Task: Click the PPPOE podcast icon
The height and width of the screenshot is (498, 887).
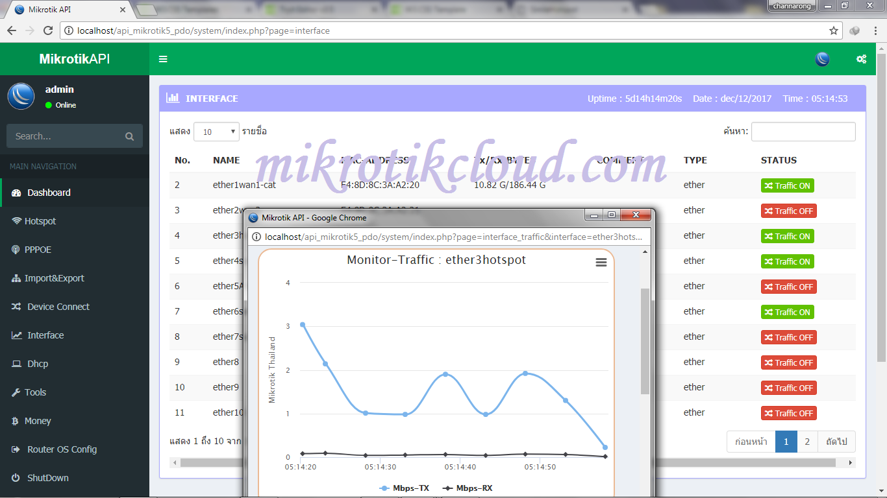Action: click(16, 250)
